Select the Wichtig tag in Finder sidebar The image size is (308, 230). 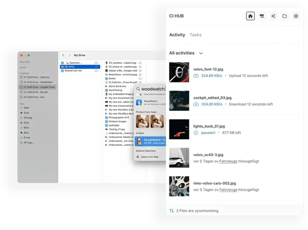(x=26, y=118)
